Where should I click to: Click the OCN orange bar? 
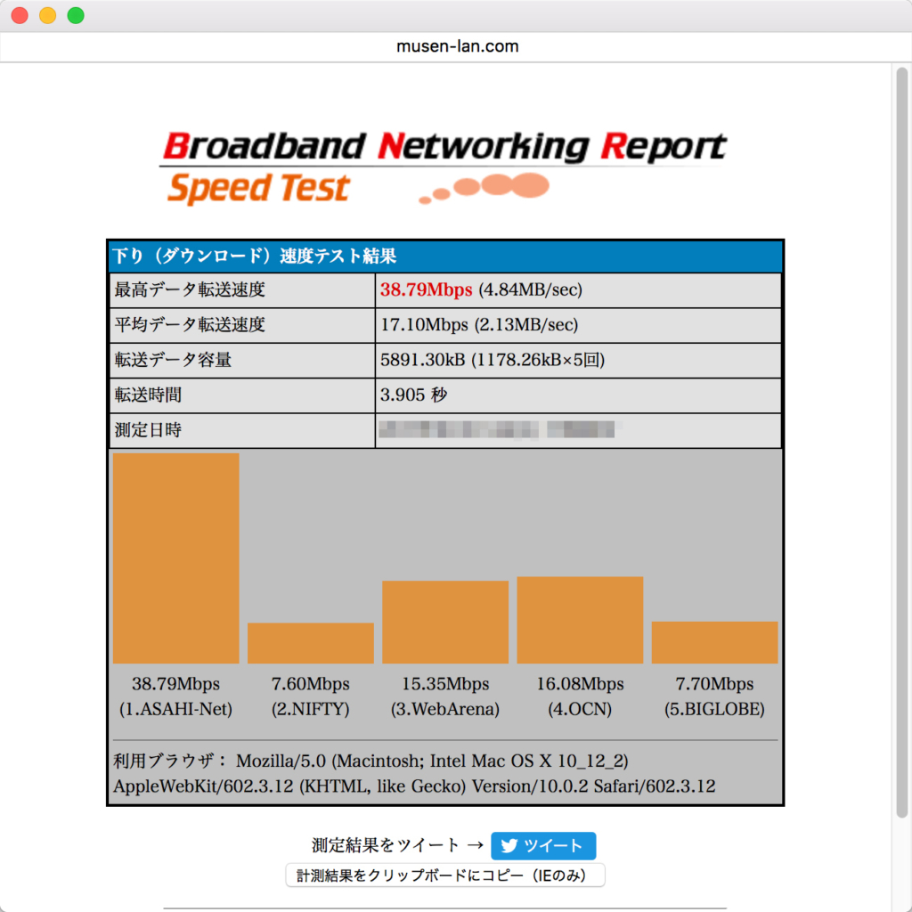coord(580,620)
